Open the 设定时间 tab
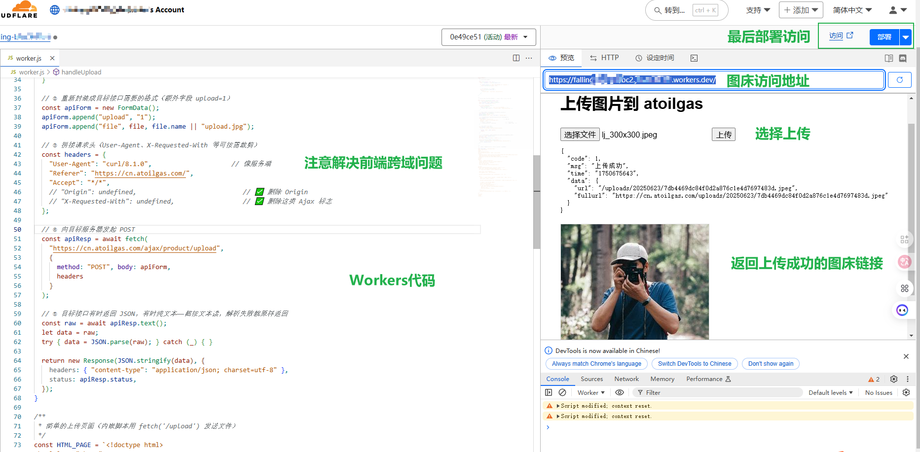 655,58
